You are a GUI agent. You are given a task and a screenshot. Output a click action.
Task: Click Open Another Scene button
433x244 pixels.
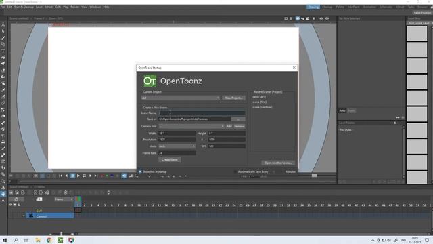click(x=278, y=163)
